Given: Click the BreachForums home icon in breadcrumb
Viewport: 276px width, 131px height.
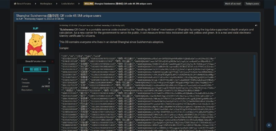Looking at the screenshot, I should [x=15, y=4].
